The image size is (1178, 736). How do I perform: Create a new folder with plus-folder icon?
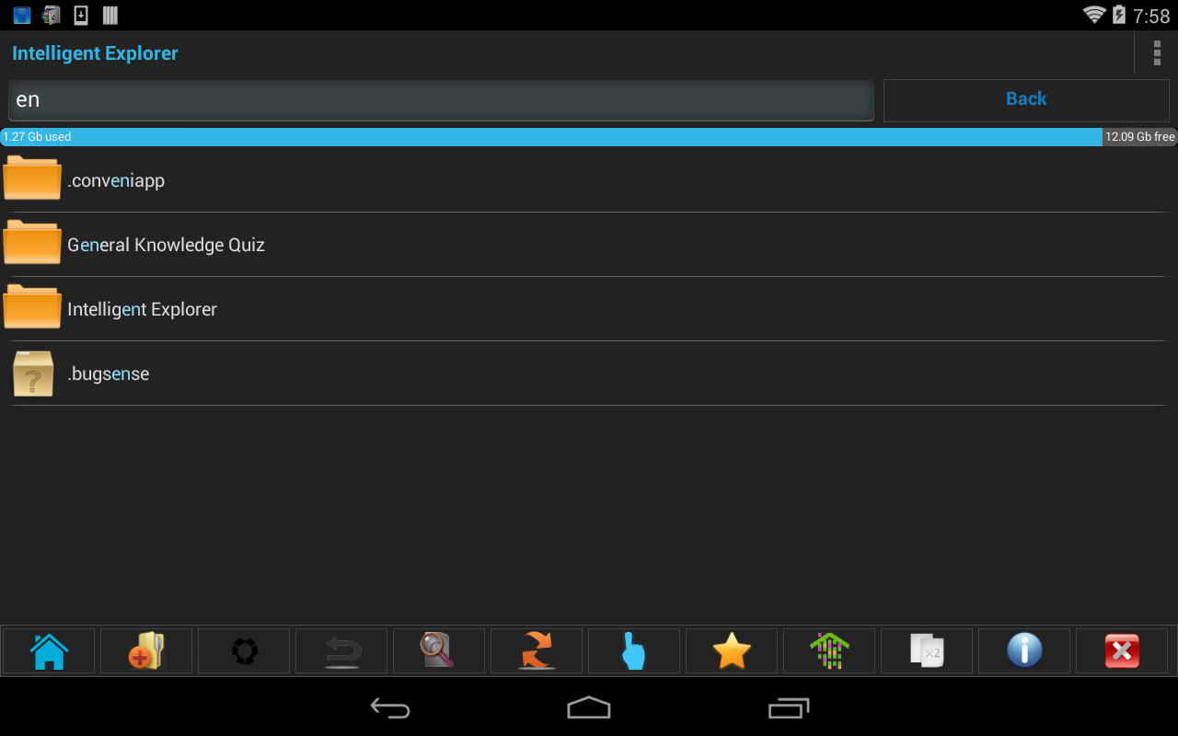point(146,651)
